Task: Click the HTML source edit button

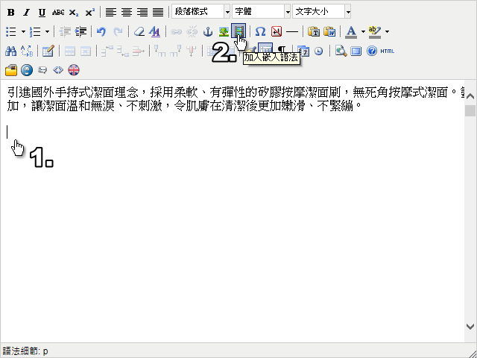Action: (x=387, y=51)
